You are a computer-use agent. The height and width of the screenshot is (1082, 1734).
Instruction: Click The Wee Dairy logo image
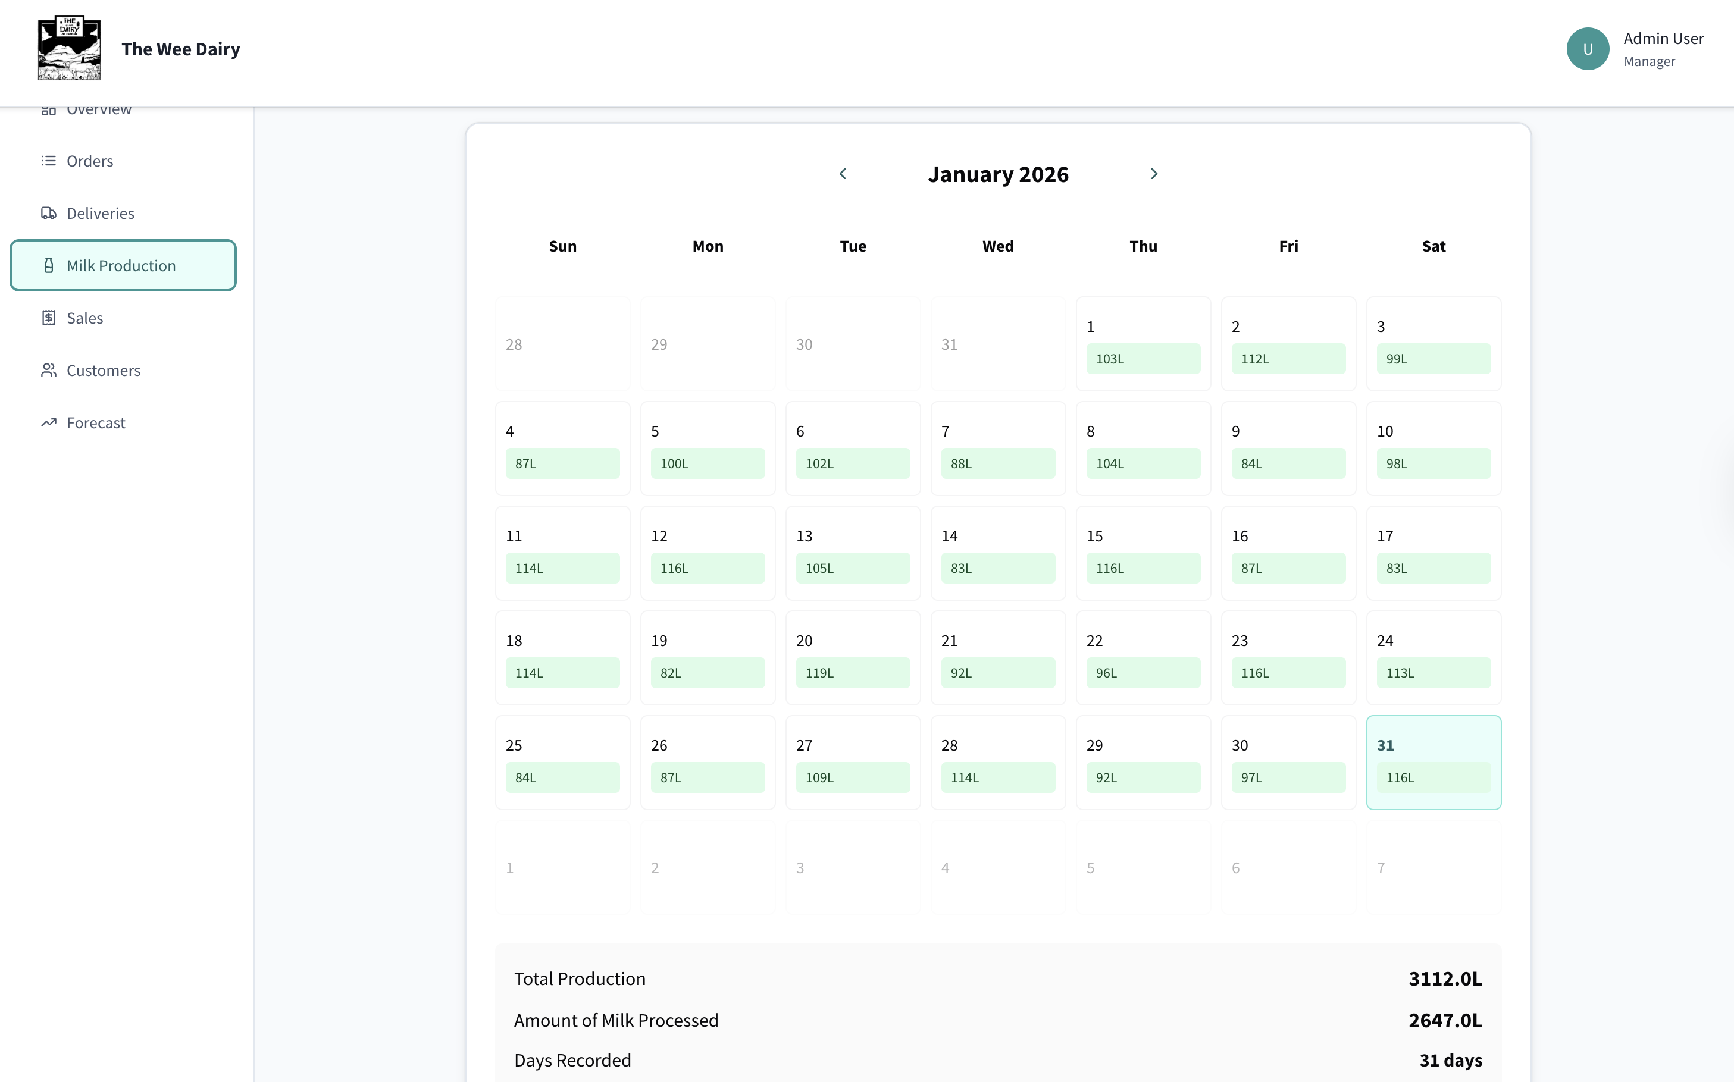click(x=70, y=48)
